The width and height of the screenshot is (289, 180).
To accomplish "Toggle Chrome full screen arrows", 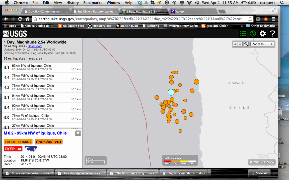I will coord(274,10).
